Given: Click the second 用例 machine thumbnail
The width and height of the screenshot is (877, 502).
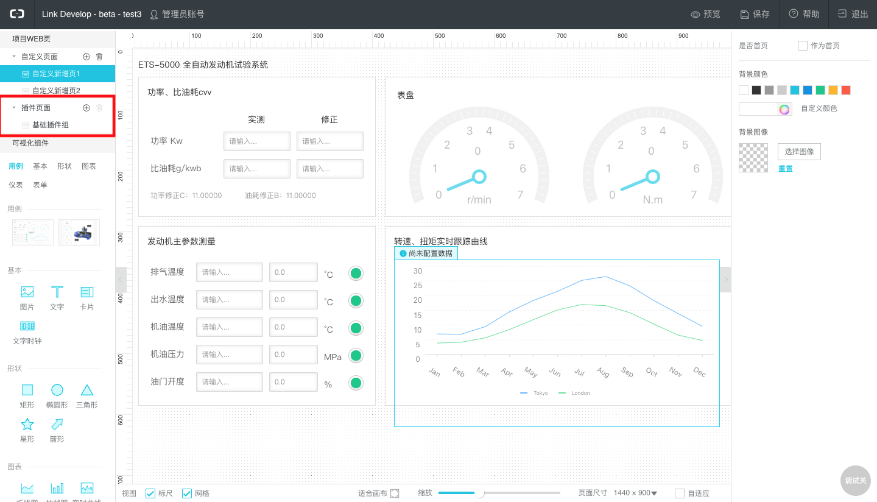Looking at the screenshot, I should click(79, 233).
